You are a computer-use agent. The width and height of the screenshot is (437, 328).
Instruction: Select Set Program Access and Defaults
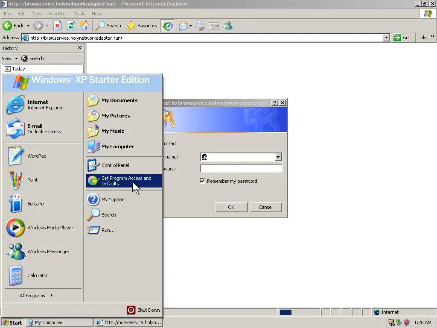(x=123, y=181)
